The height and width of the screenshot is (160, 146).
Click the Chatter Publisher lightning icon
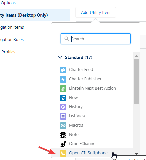pos(63,79)
